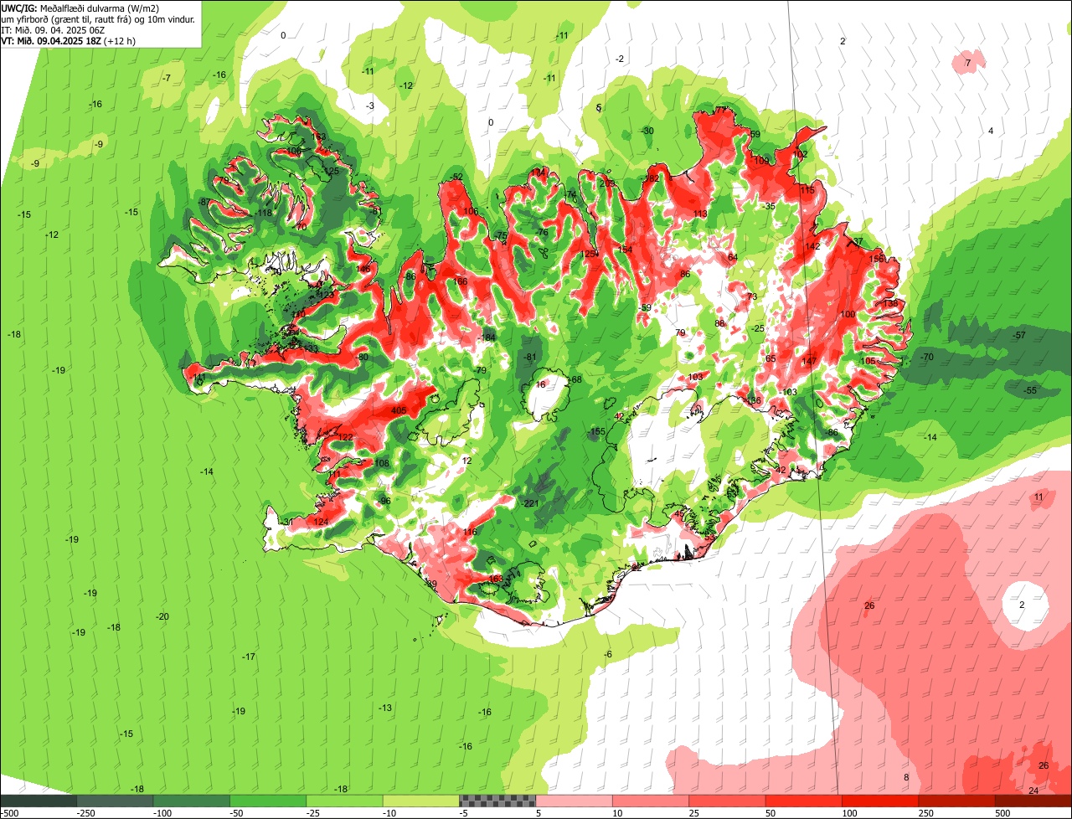Image resolution: width=1072 pixels, height=819 pixels.
Task: Click the map value -81
Action: [x=530, y=357]
